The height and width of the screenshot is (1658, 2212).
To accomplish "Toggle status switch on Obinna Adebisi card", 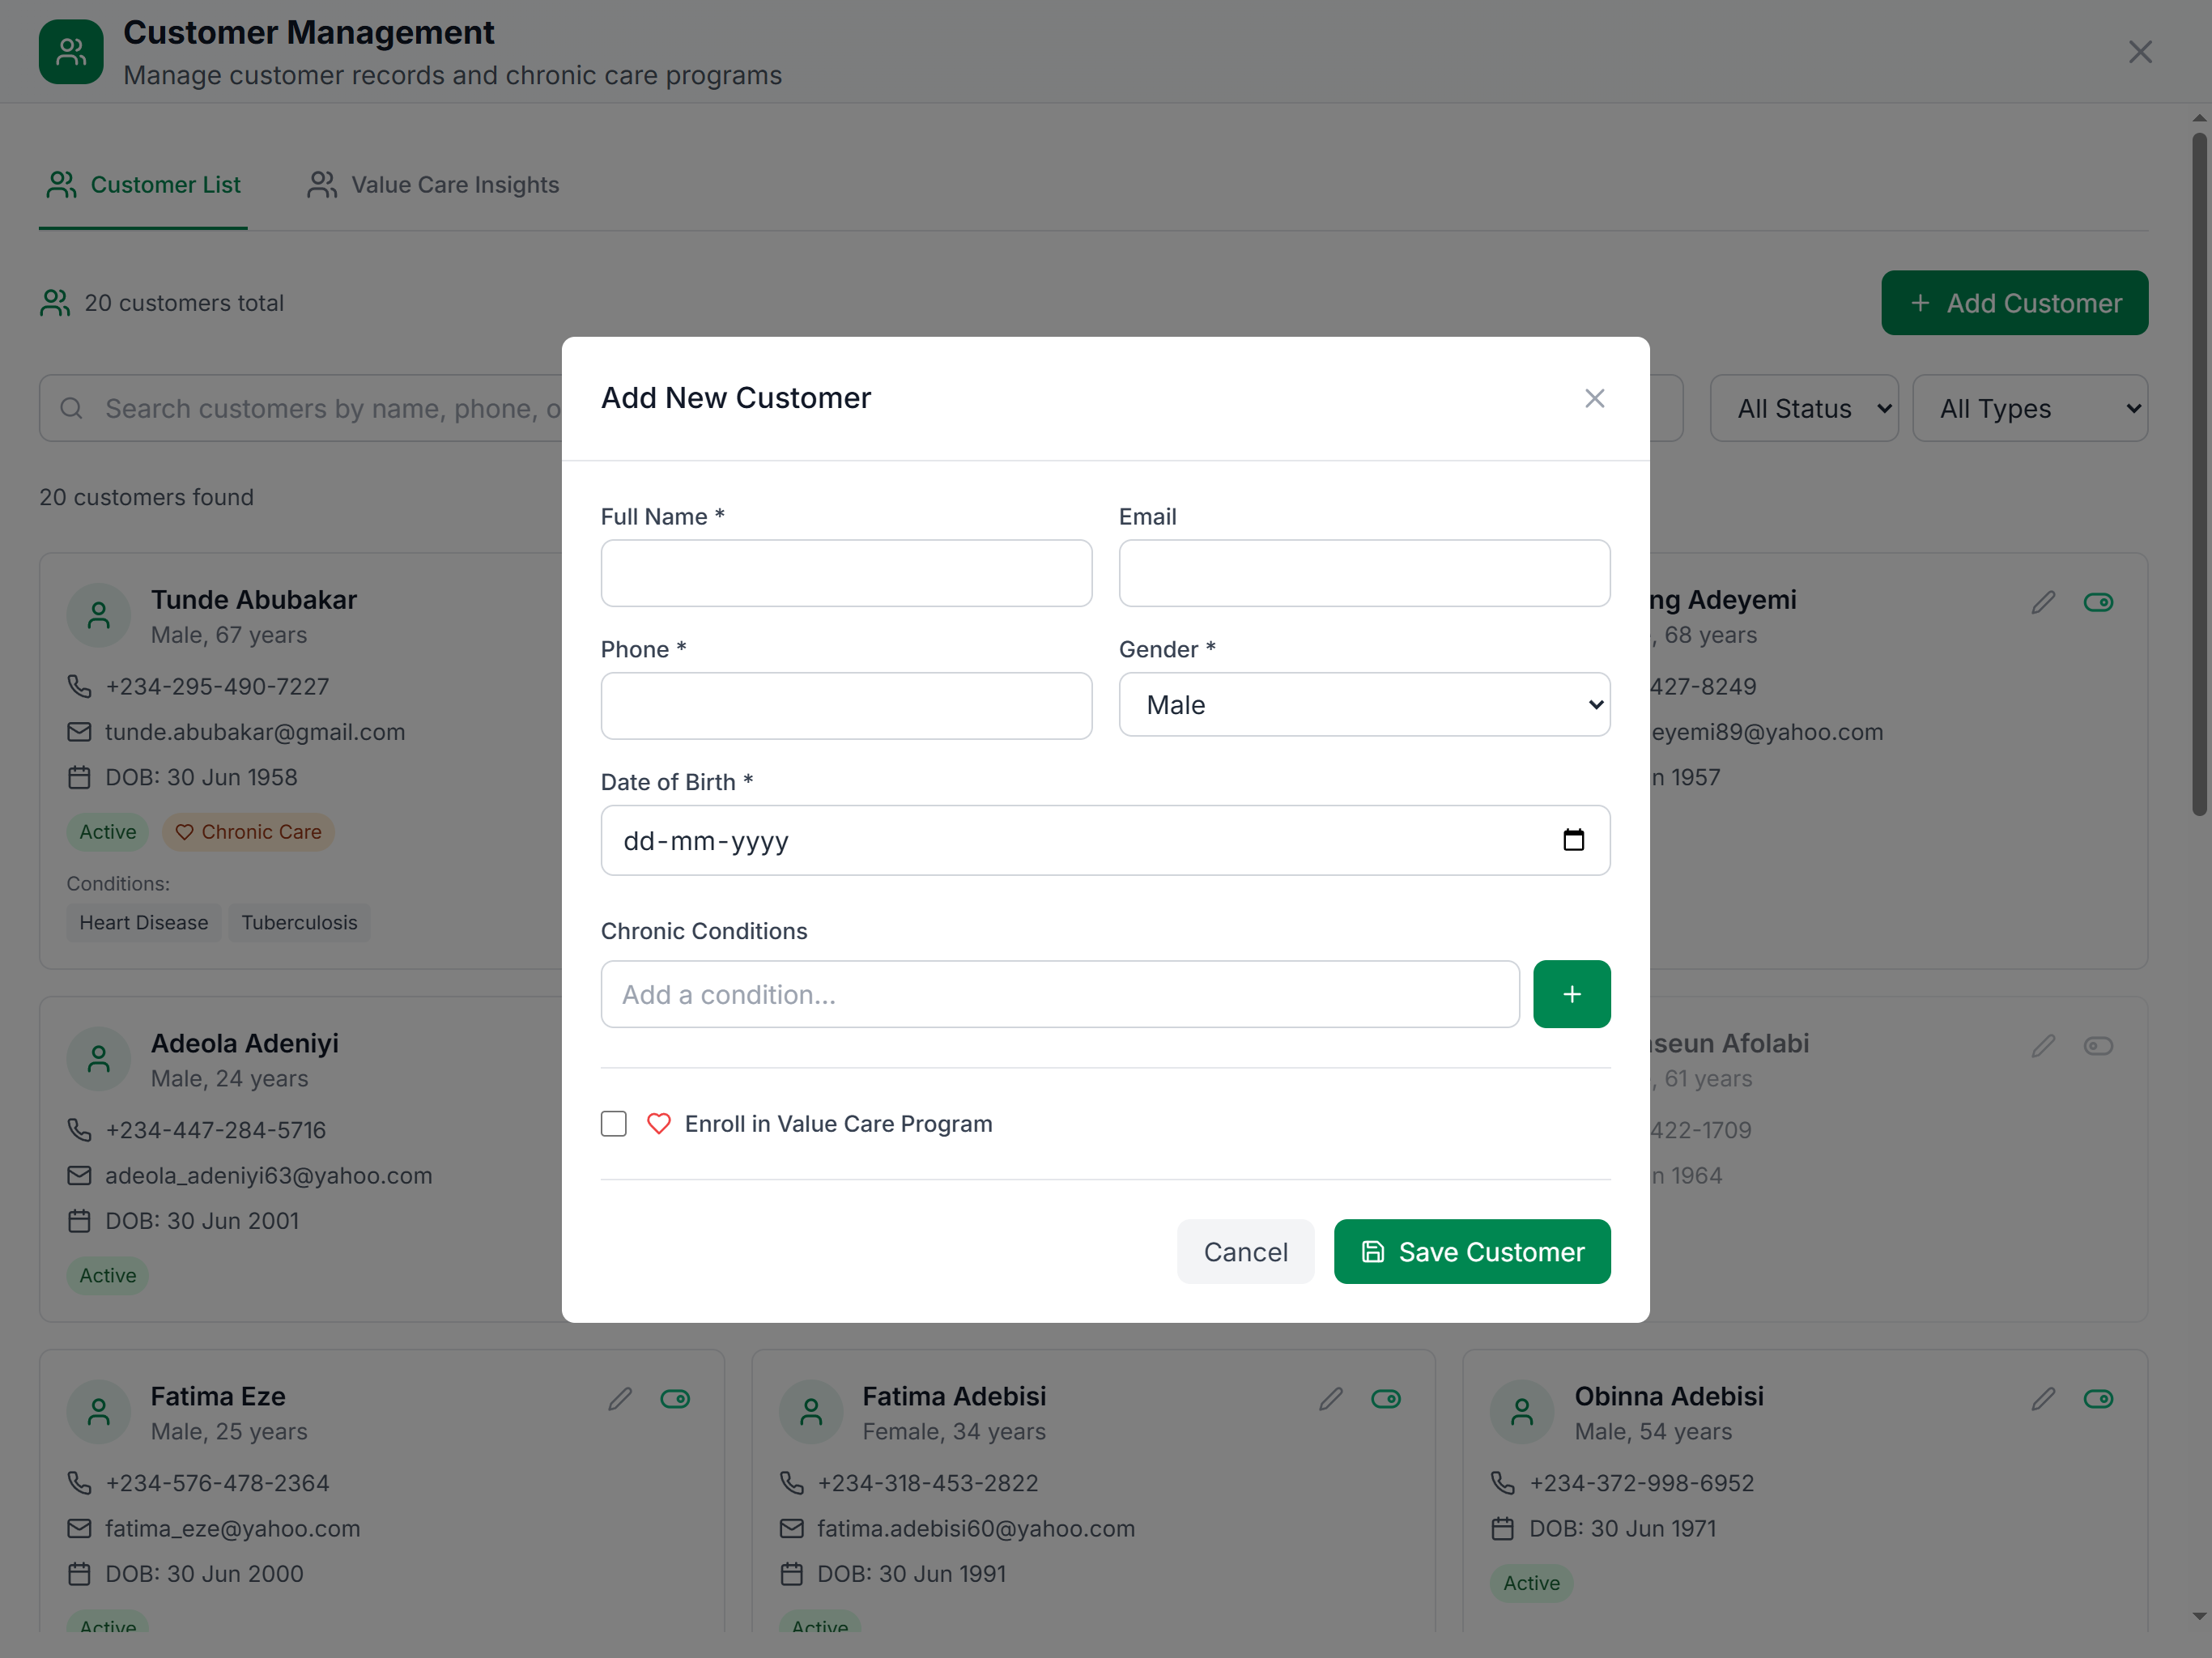I will (2098, 1398).
